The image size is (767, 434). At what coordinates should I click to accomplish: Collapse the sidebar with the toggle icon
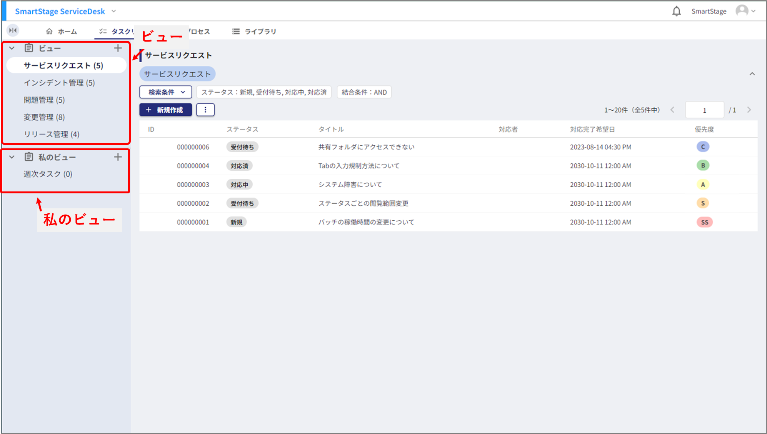click(x=13, y=30)
